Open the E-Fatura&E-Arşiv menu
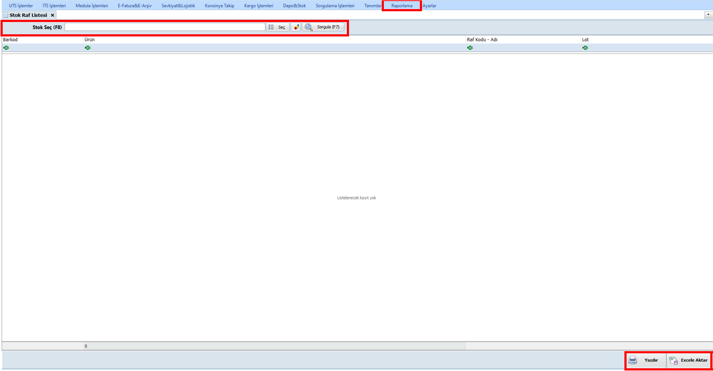Image resolution: width=713 pixels, height=371 pixels. (135, 6)
